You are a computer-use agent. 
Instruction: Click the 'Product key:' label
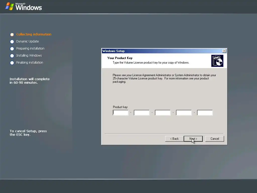(120, 107)
